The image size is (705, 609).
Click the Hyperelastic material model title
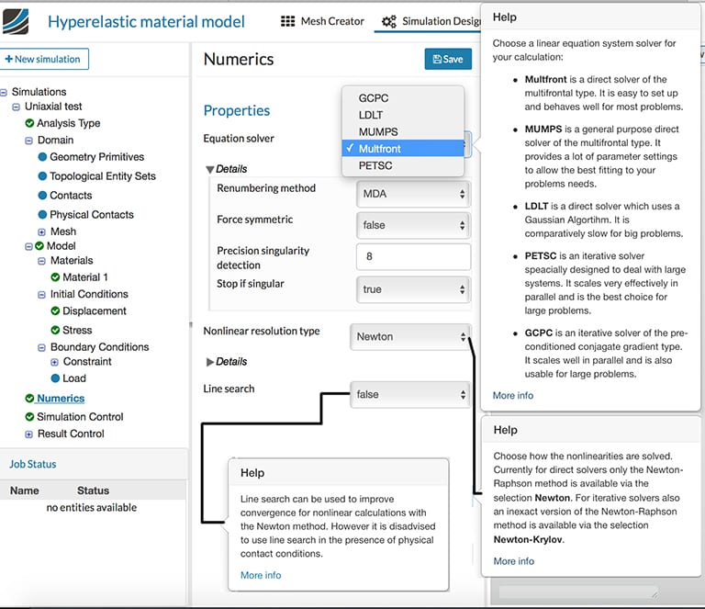click(x=146, y=22)
